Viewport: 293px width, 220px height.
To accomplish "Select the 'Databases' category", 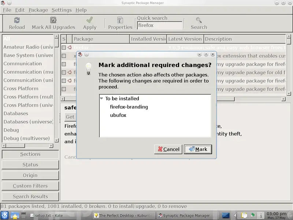I will [x=28, y=113].
